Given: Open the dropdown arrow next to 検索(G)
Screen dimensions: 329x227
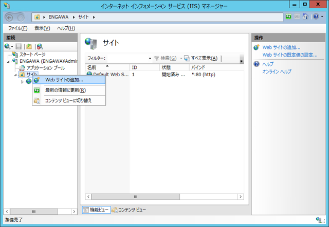Looking at the screenshot, I should click(181, 59).
